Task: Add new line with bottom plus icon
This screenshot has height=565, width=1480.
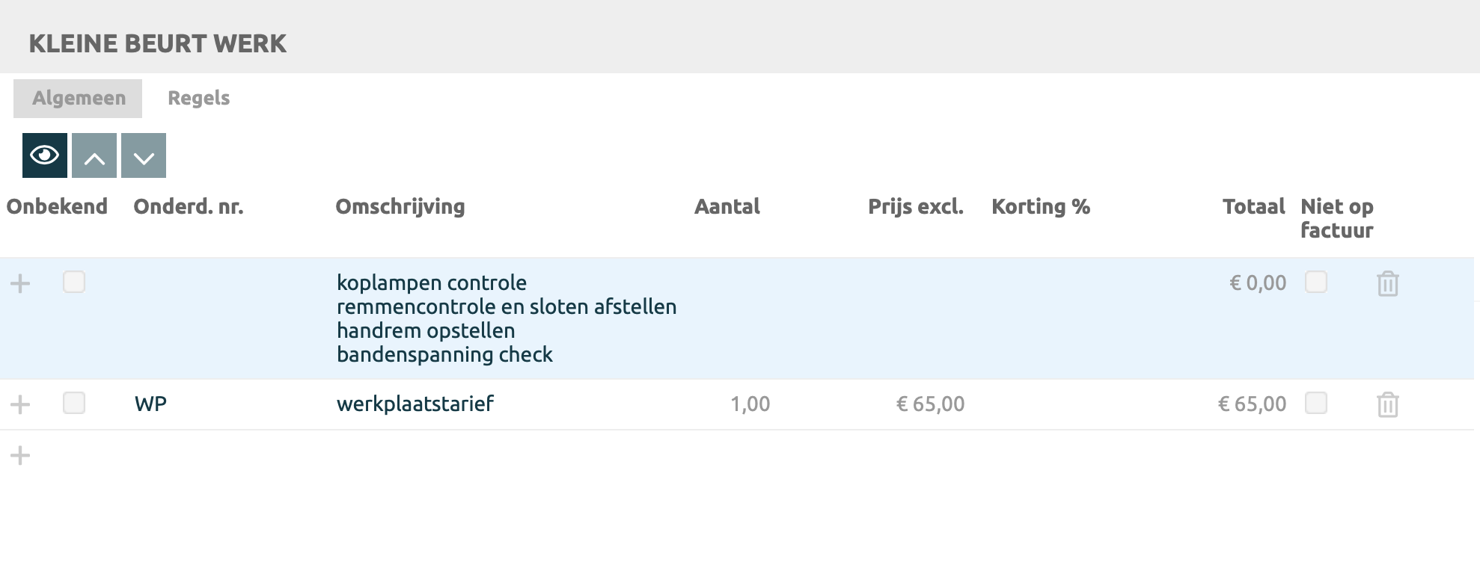Action: click(x=20, y=455)
